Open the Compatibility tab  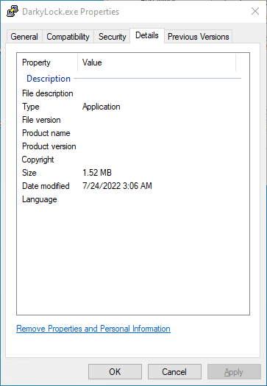[x=68, y=37]
